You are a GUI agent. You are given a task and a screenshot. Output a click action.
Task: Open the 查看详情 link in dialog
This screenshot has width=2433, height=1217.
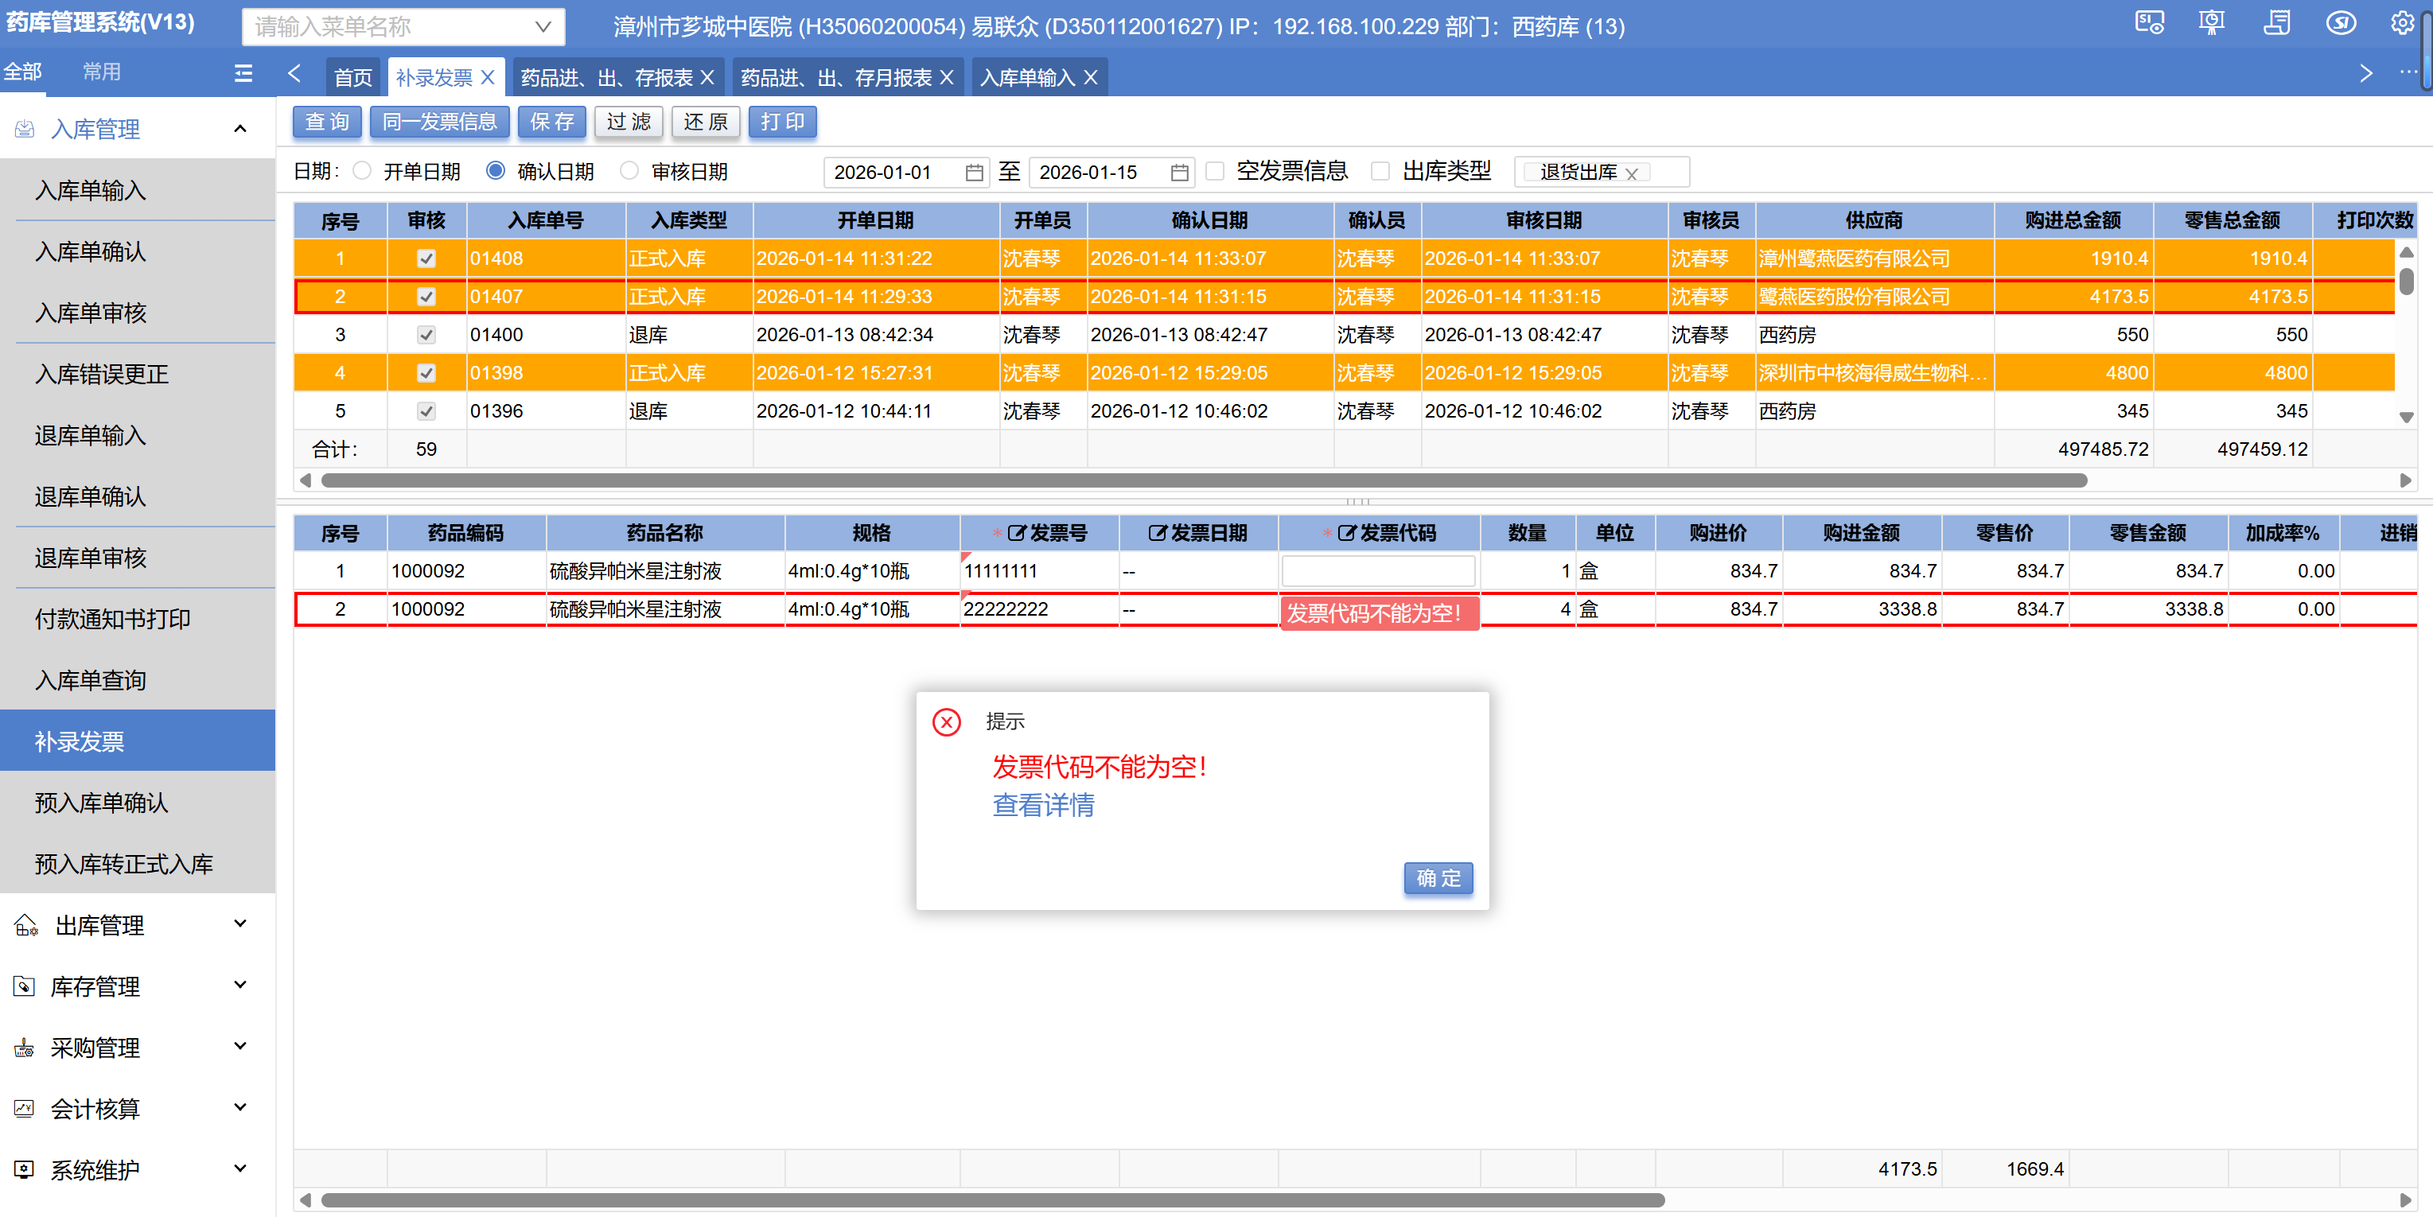[x=1043, y=805]
